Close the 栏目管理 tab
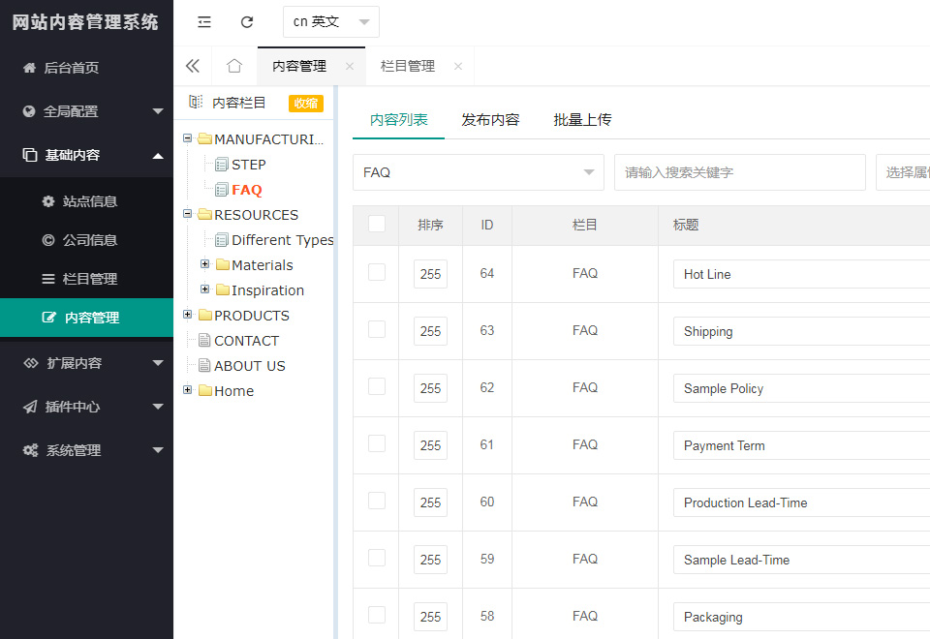This screenshot has height=639, width=930. 458,67
